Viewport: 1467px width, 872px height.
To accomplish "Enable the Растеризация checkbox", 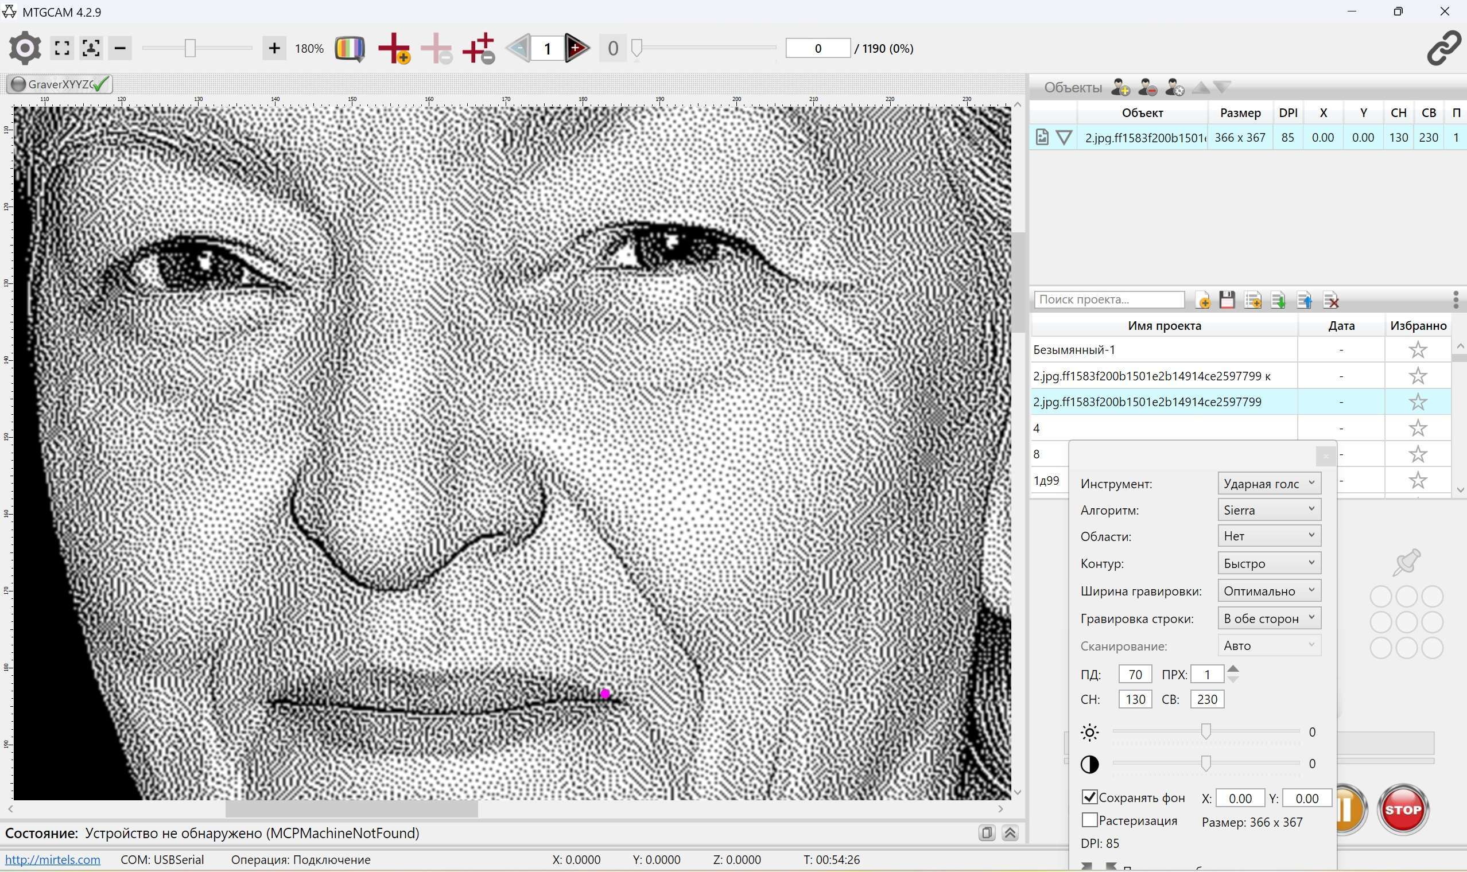I will click(1089, 820).
